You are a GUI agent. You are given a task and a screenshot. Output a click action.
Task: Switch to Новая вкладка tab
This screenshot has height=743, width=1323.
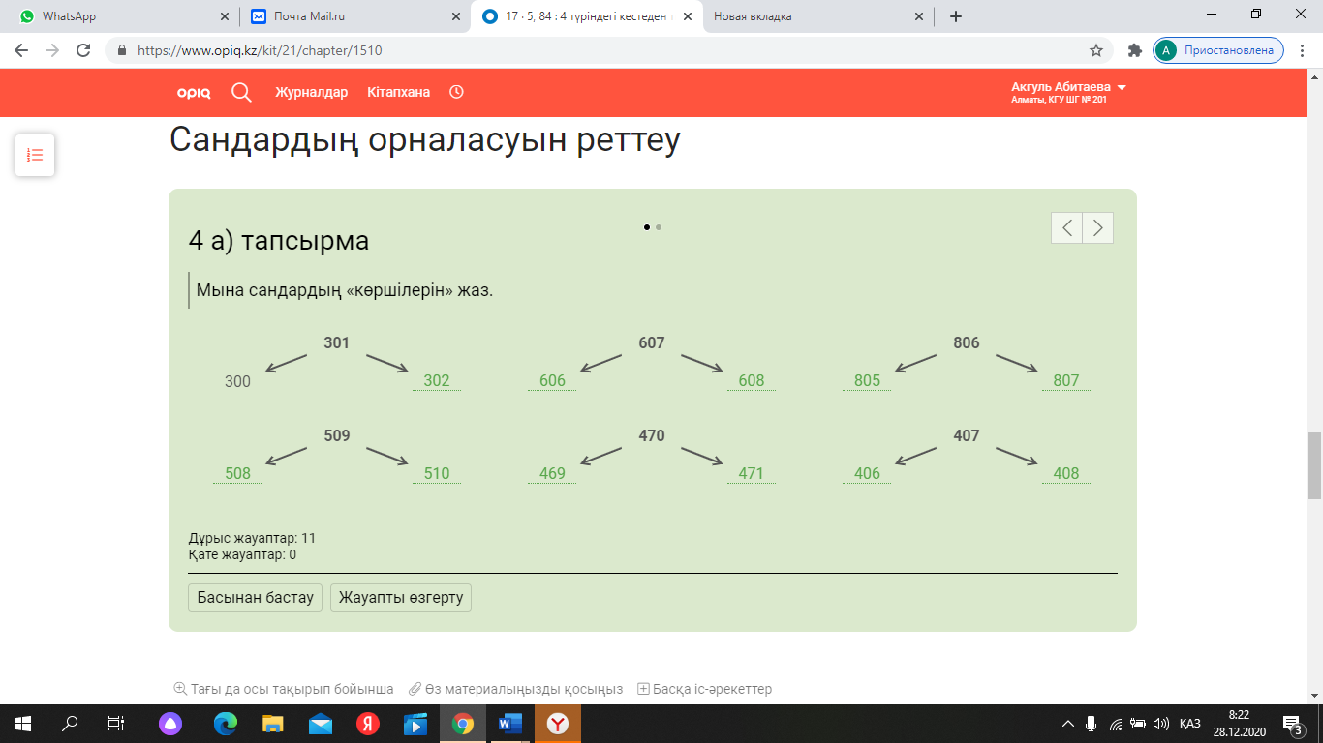click(817, 16)
